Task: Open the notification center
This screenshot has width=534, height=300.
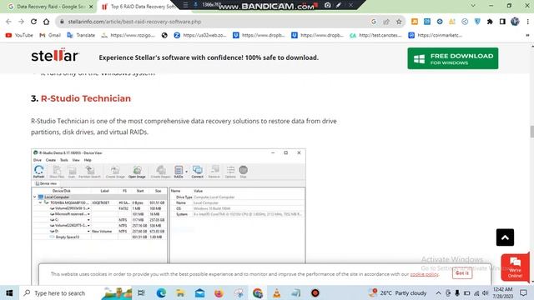Action: tap(523, 292)
